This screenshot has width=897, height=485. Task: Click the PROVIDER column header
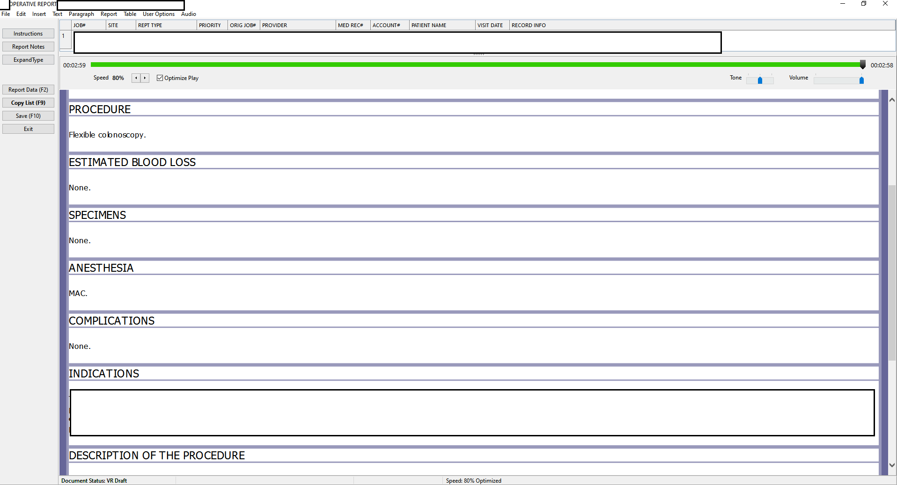coord(298,25)
